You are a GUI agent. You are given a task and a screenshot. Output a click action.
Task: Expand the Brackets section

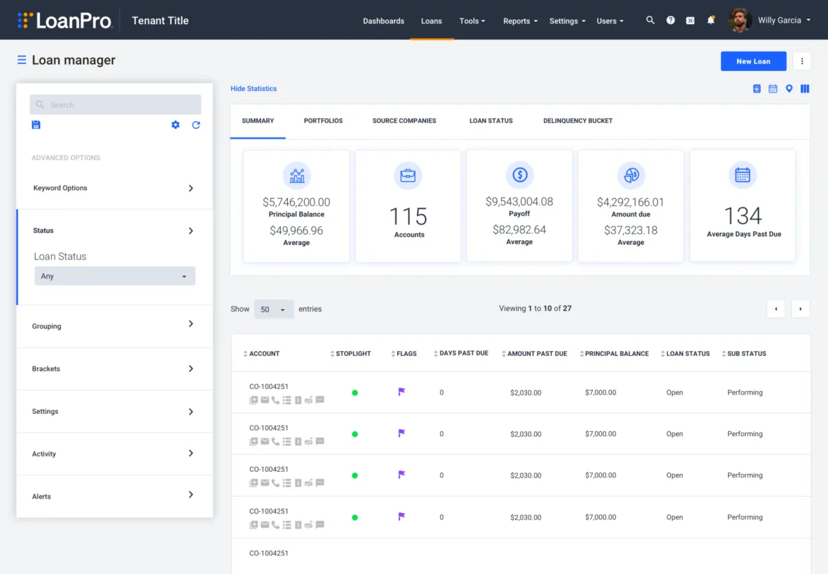coord(115,368)
